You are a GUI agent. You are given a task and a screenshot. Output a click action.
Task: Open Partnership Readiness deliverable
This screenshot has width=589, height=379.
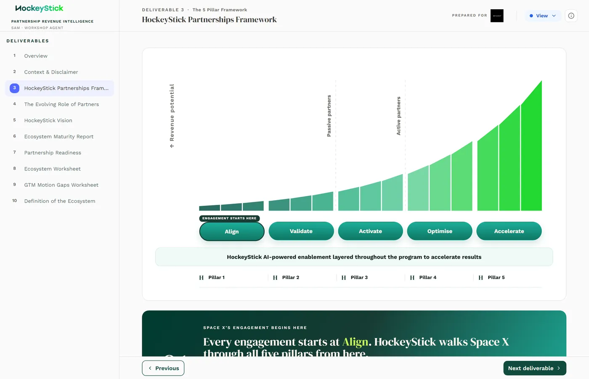pyautogui.click(x=59, y=153)
